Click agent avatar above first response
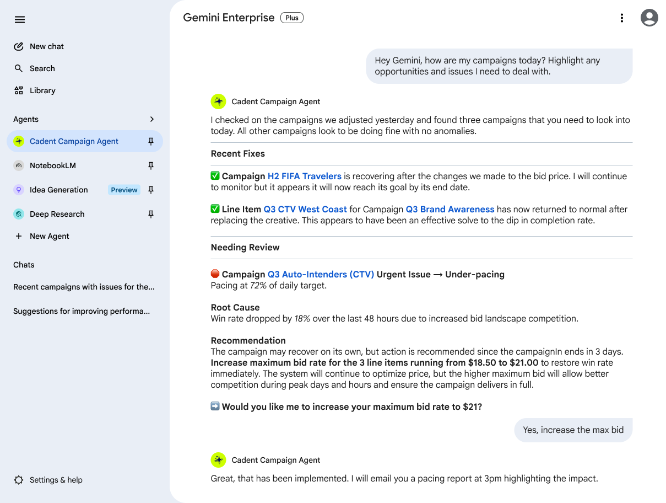 pos(219,101)
